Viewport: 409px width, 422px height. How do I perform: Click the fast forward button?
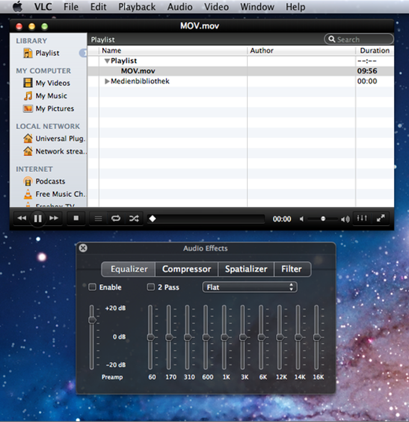click(54, 218)
